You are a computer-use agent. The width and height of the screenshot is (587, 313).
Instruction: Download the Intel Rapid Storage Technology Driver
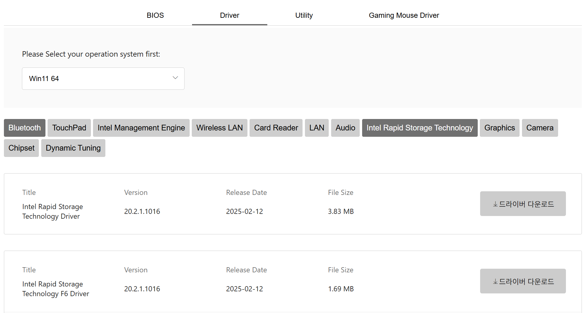tap(523, 204)
